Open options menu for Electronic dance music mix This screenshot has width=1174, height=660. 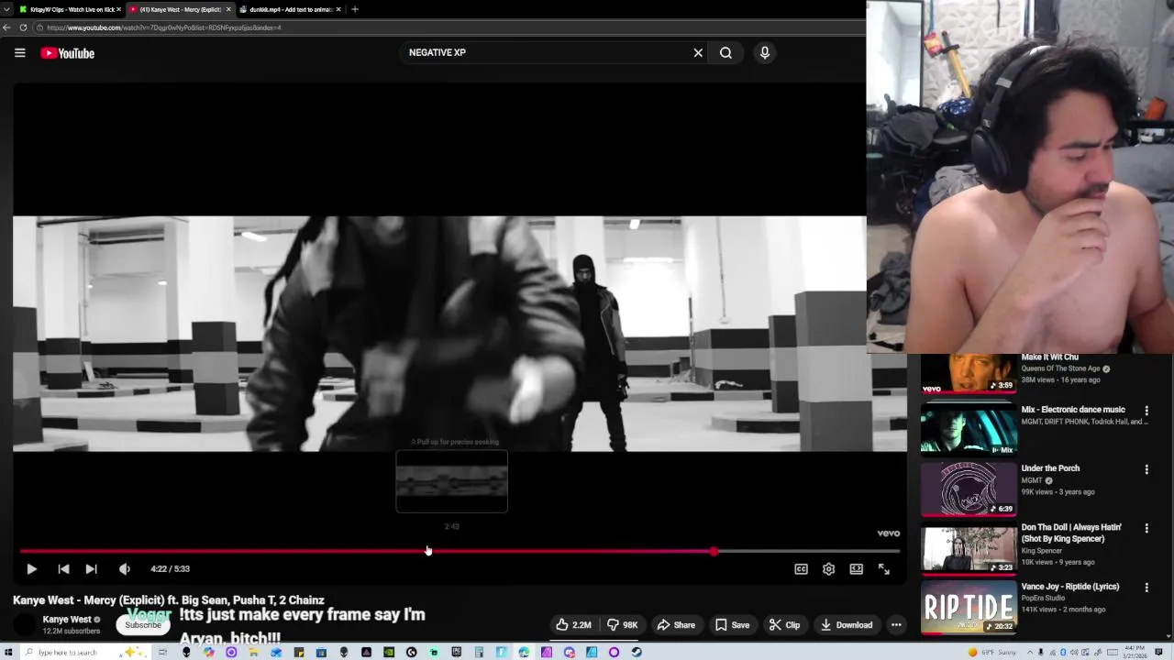point(1146,411)
